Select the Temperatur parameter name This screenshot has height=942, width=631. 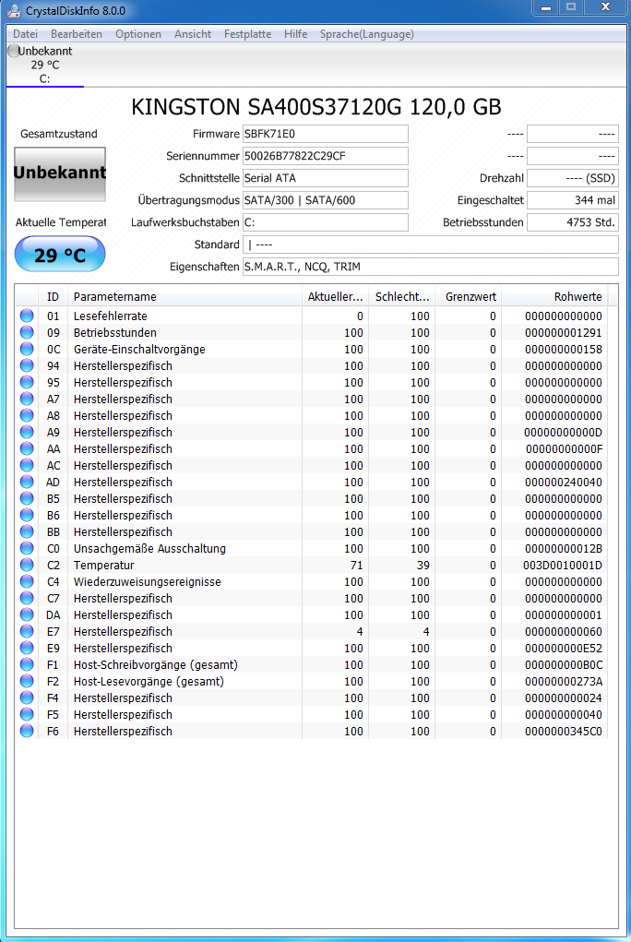(x=104, y=566)
